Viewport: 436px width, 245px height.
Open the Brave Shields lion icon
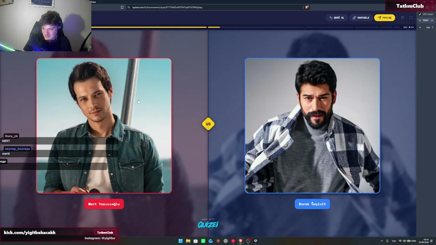(x=307, y=7)
